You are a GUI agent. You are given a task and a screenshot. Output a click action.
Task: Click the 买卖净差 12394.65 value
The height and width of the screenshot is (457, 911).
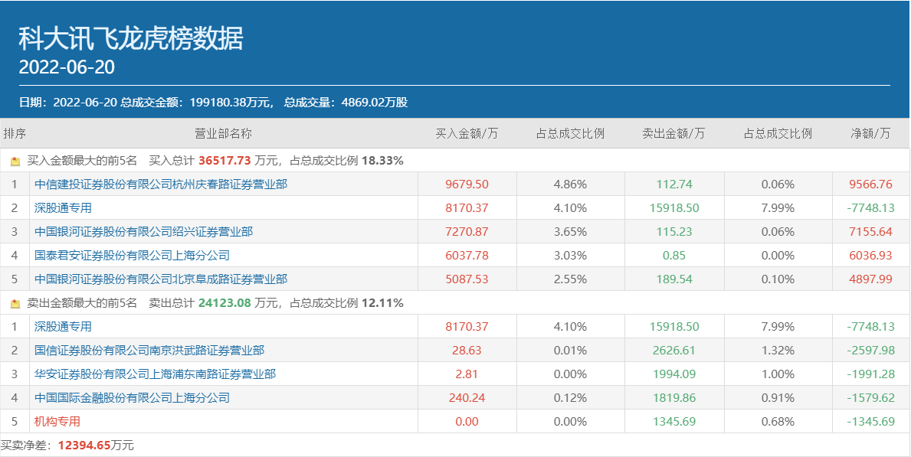pos(84,446)
